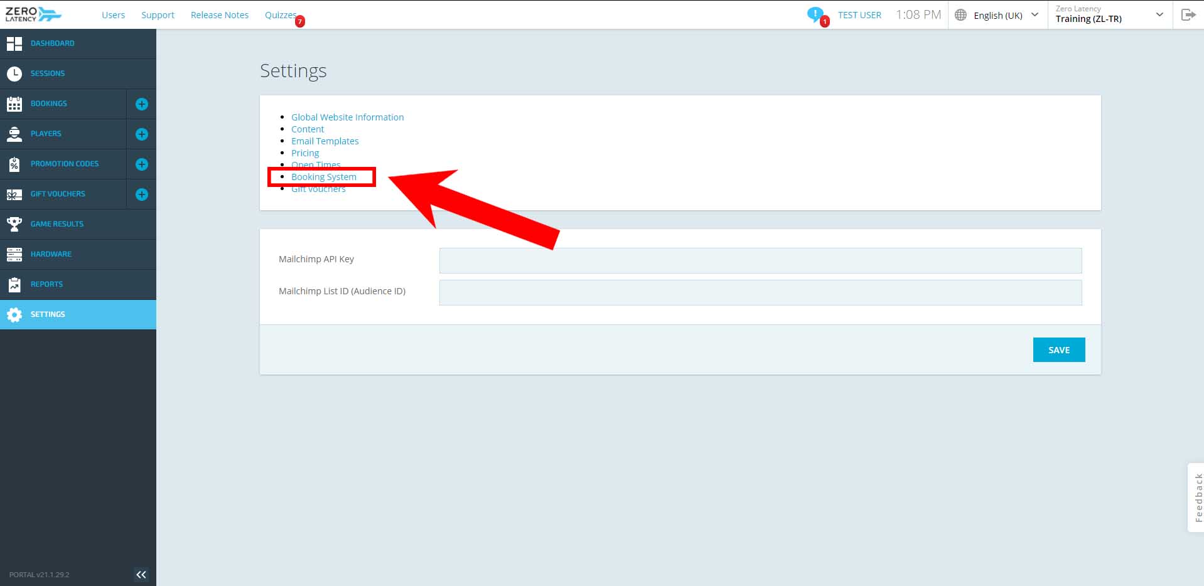Click the Promotion Codes percent icon
This screenshot has height=586, width=1204.
(x=14, y=164)
